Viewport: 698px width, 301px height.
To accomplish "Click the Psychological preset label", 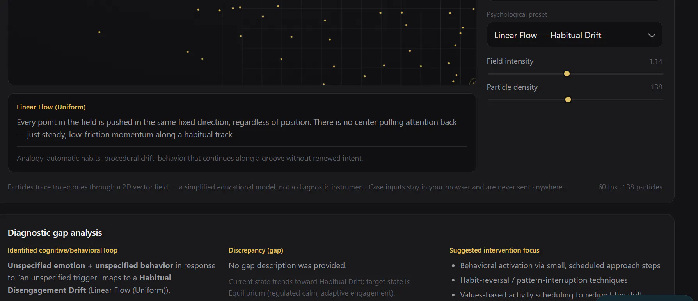I will [517, 14].
